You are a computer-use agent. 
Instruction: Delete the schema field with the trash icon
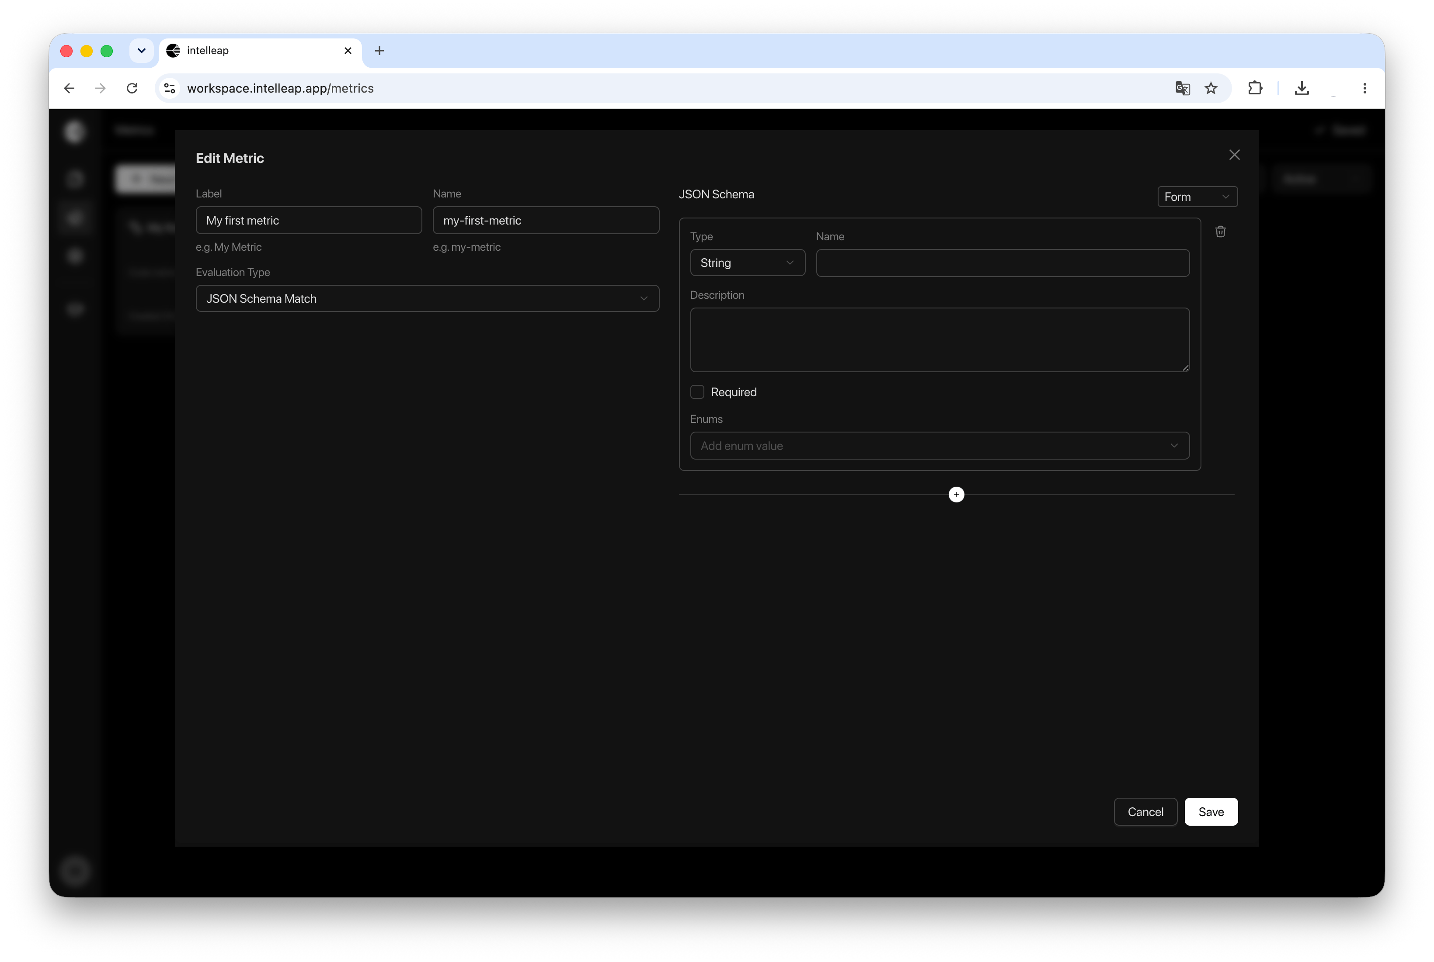pyautogui.click(x=1220, y=232)
